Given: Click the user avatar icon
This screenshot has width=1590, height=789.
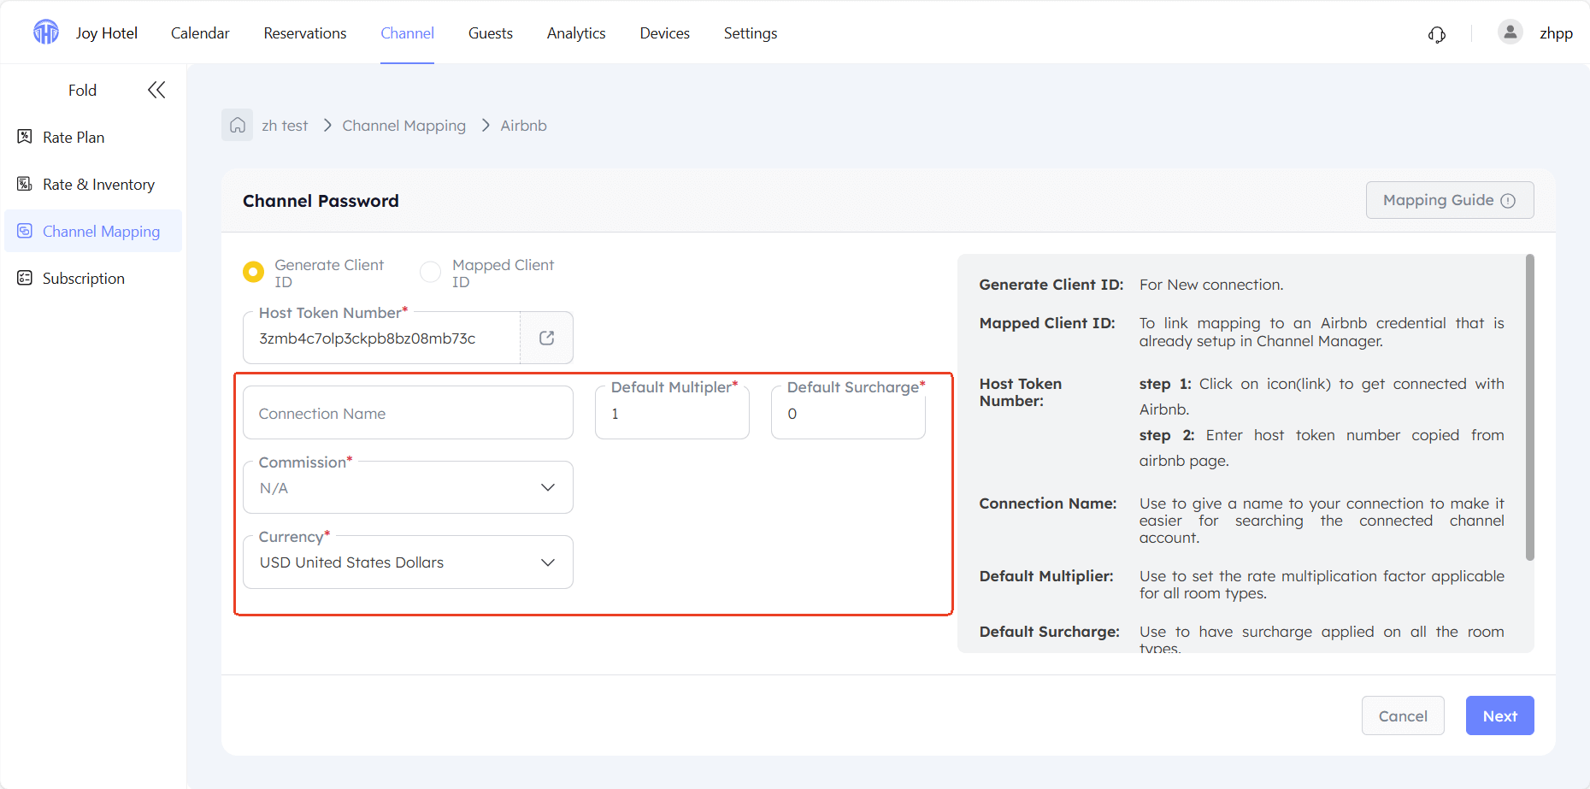Looking at the screenshot, I should click(1510, 32).
